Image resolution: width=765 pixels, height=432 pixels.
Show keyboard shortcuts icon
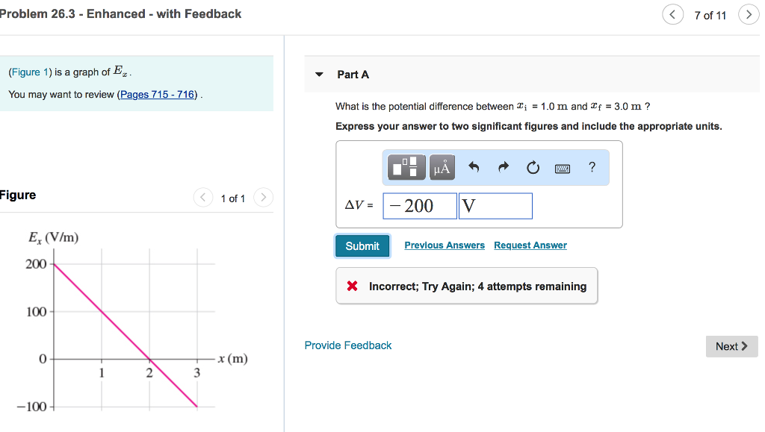(x=563, y=168)
